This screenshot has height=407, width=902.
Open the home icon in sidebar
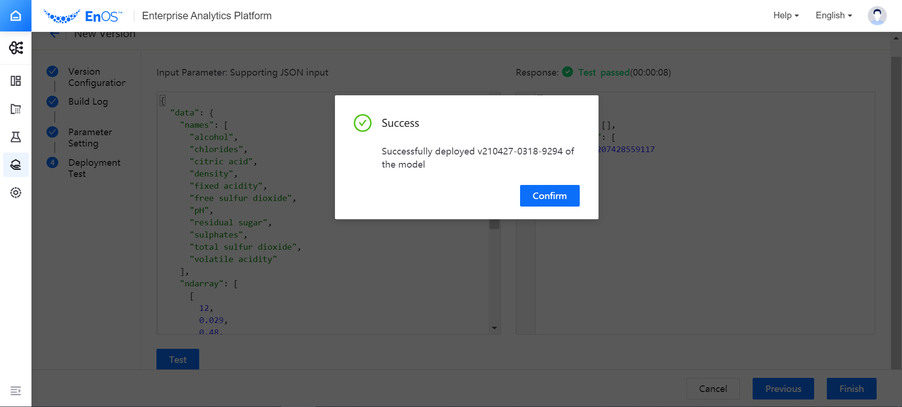tap(16, 15)
